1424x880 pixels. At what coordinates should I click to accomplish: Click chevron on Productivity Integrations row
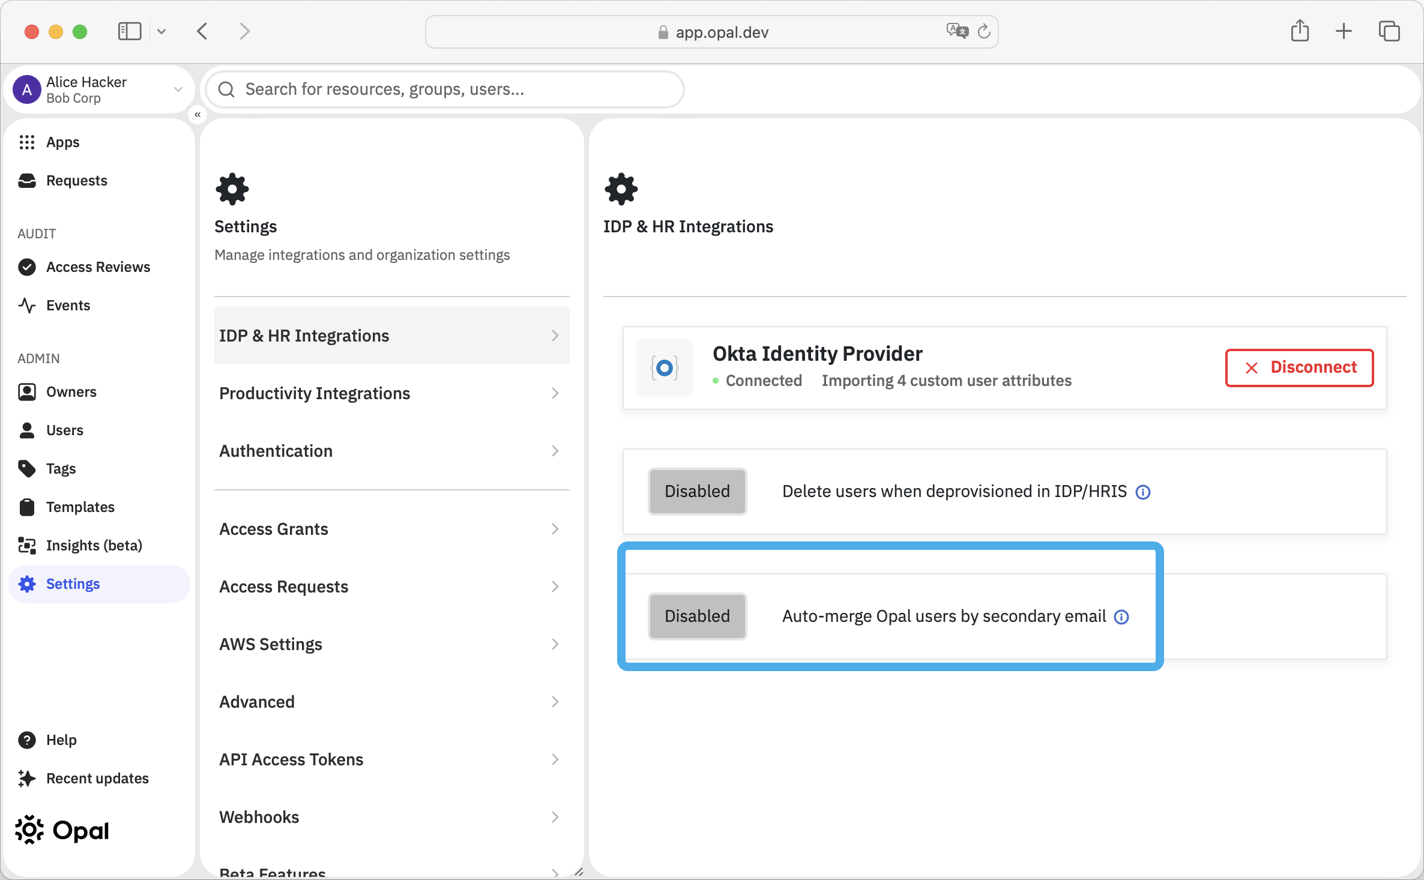[x=555, y=393]
